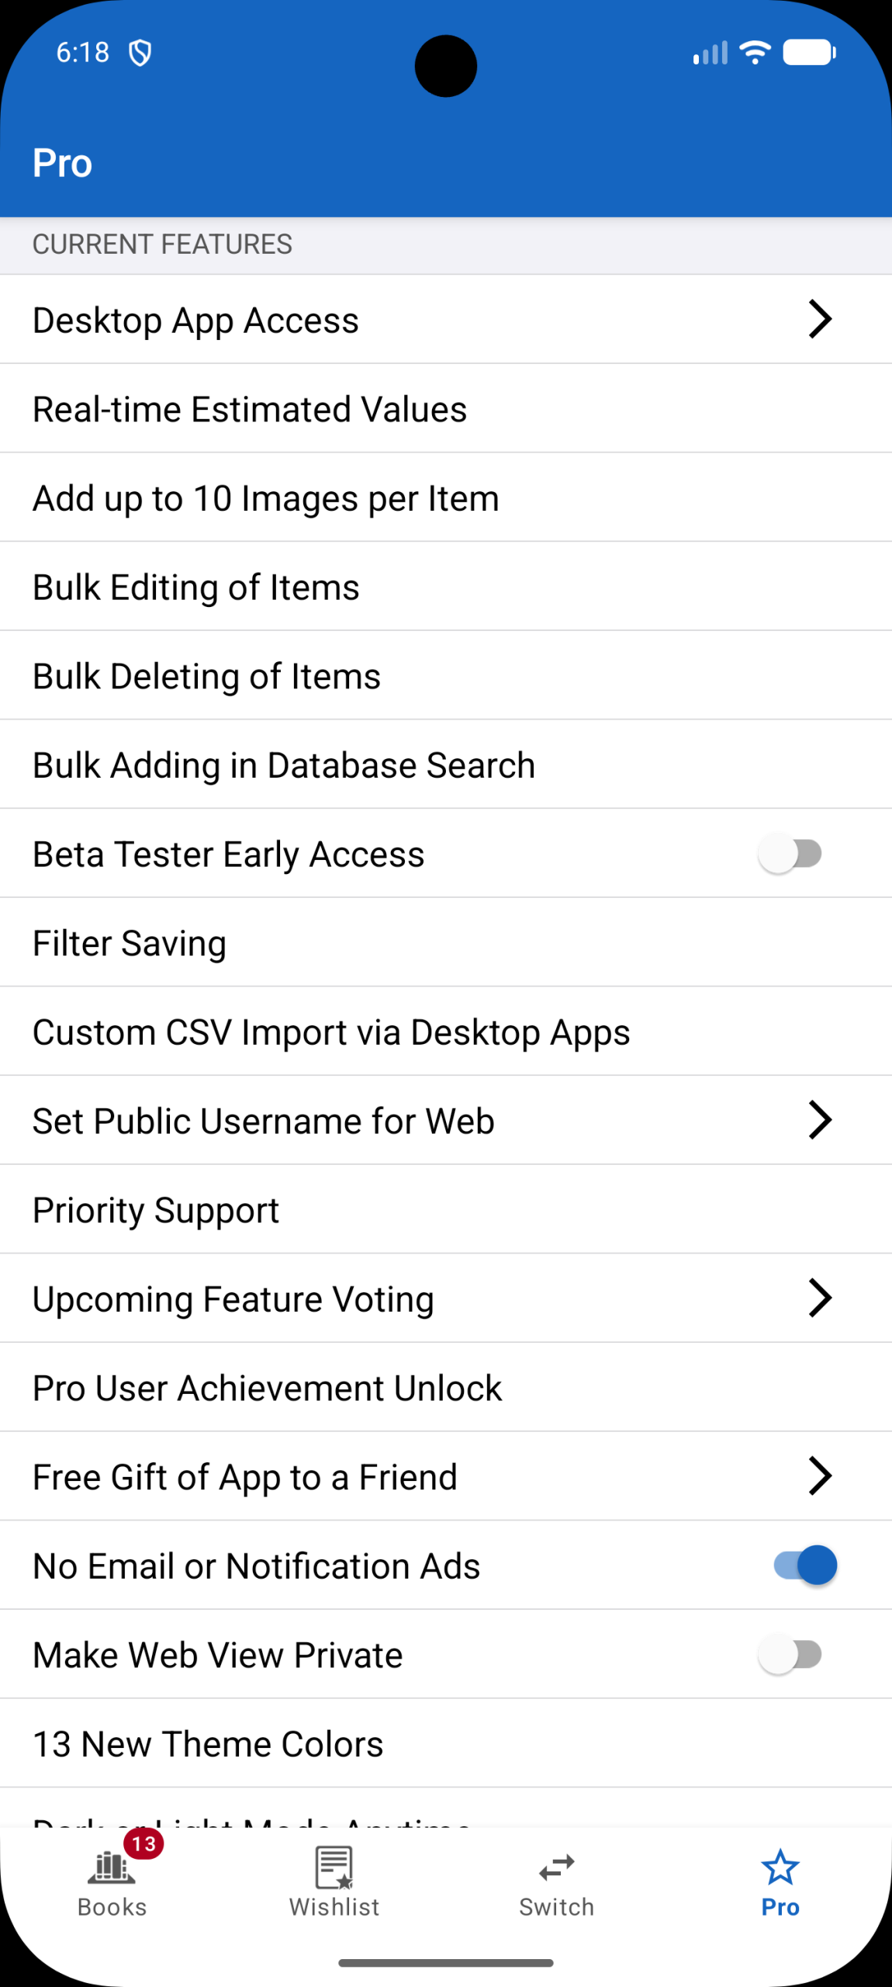Tap the Wishlist list icon
The height and width of the screenshot is (1987, 892).
point(334,1867)
